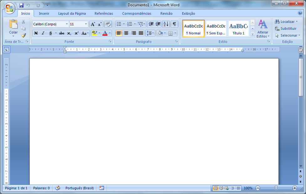
Task: Apply superscript formatting
Action: point(76,33)
